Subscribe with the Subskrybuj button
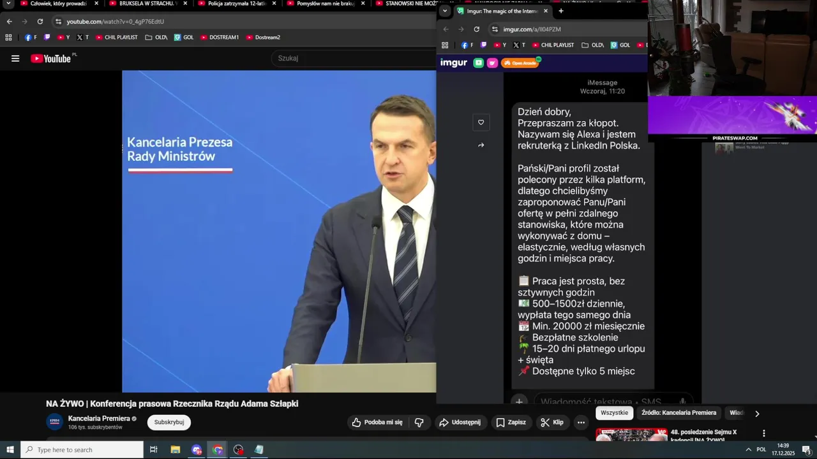The height and width of the screenshot is (459, 817). pos(169,422)
